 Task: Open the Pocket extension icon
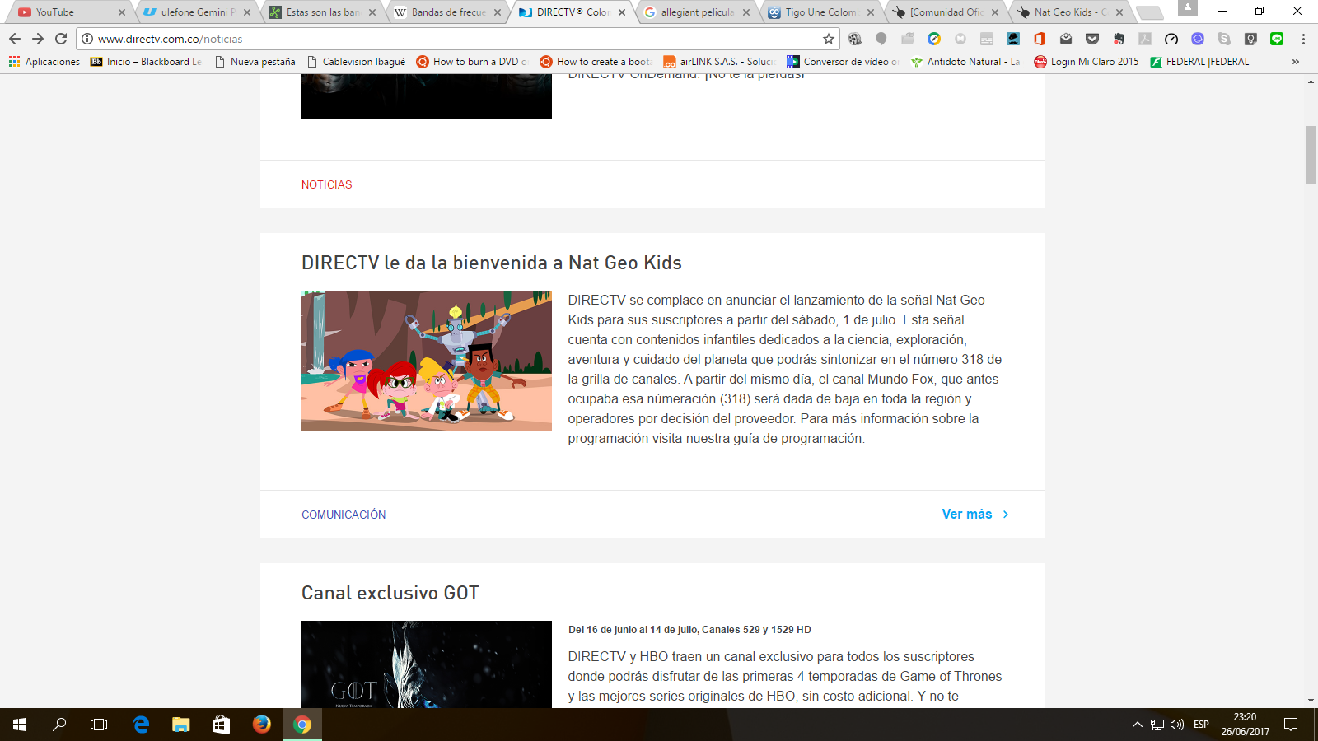(x=1092, y=39)
